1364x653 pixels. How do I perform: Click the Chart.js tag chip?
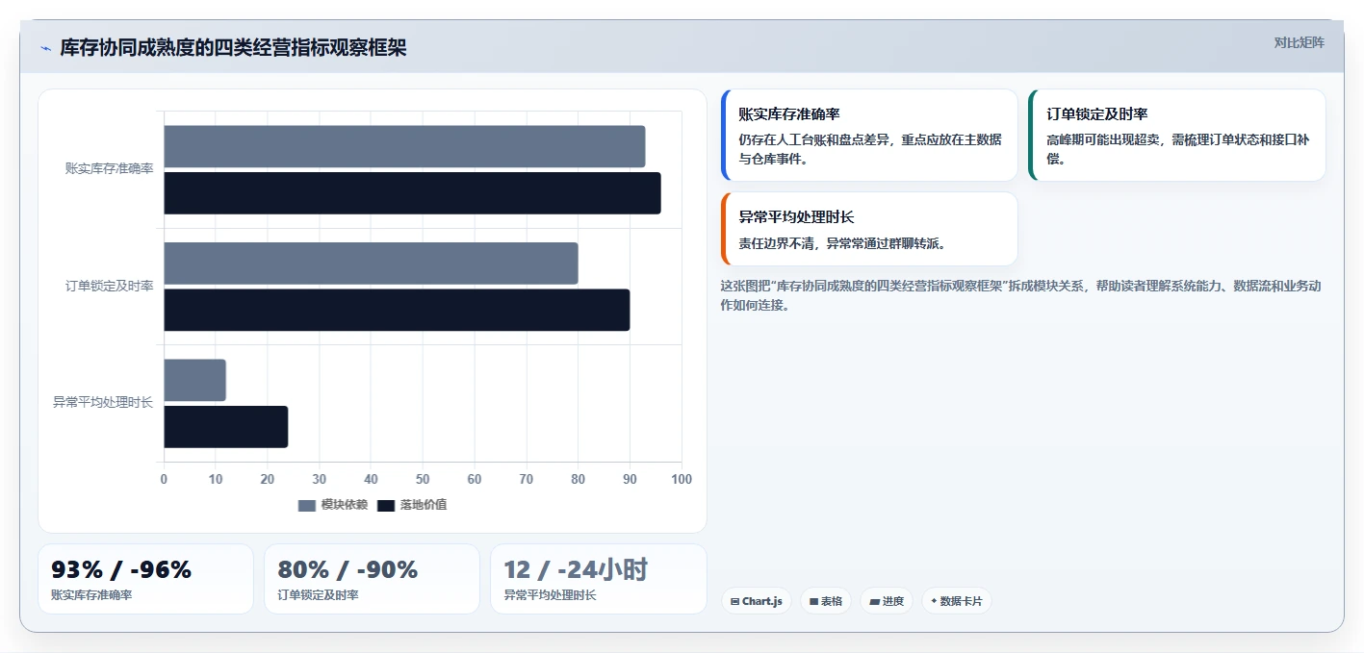click(x=756, y=601)
